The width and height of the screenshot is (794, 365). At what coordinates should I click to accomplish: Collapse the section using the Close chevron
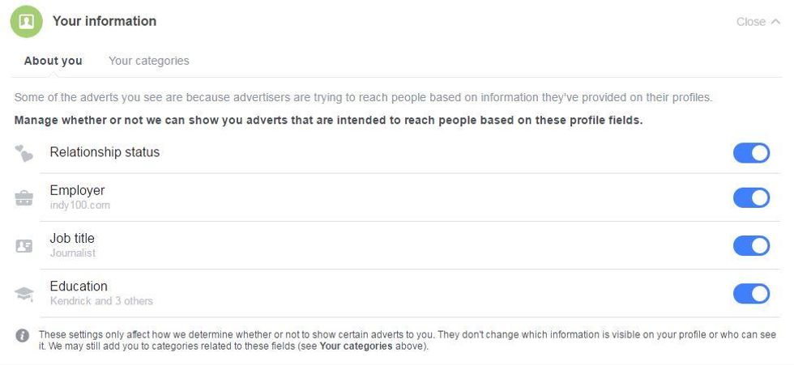pyautogui.click(x=775, y=21)
